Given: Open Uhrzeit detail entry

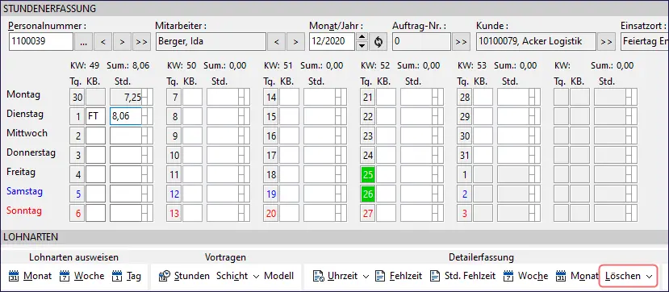Looking at the screenshot, I should coord(336,276).
